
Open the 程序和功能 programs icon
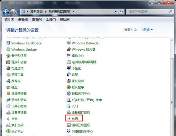point(8,62)
